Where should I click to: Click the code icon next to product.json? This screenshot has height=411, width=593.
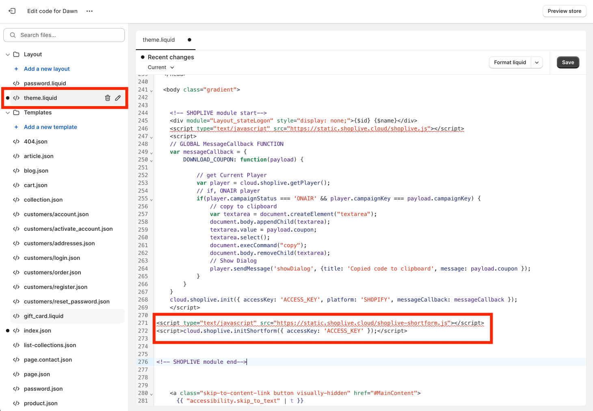(16, 404)
